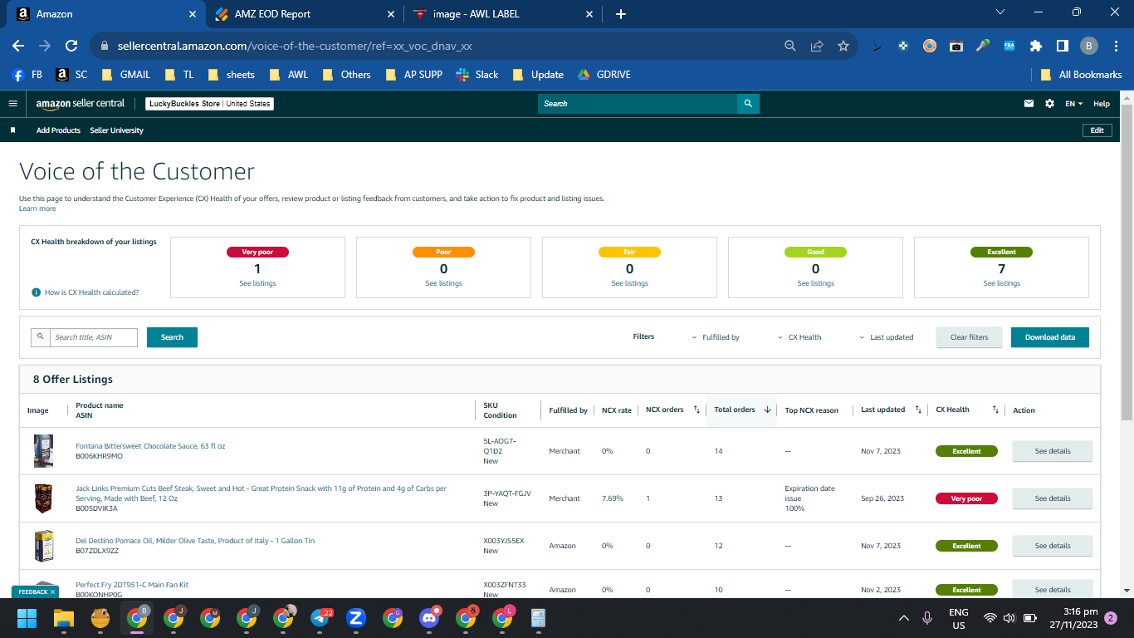Click Download data
This screenshot has height=638, width=1134.
tap(1050, 337)
